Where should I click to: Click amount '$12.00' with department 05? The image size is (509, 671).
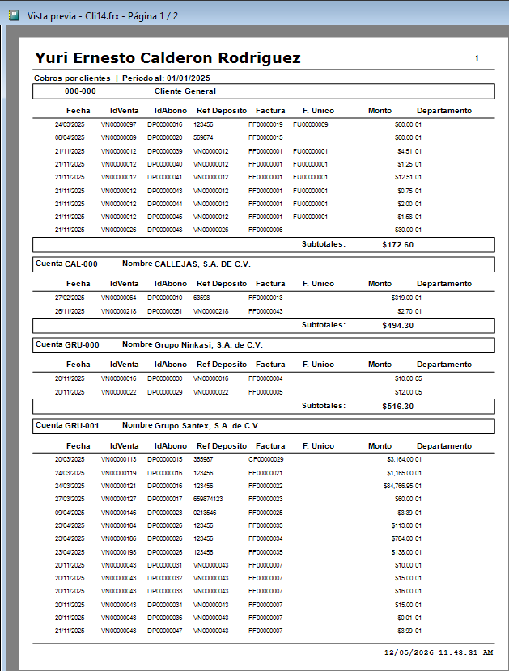(x=404, y=392)
